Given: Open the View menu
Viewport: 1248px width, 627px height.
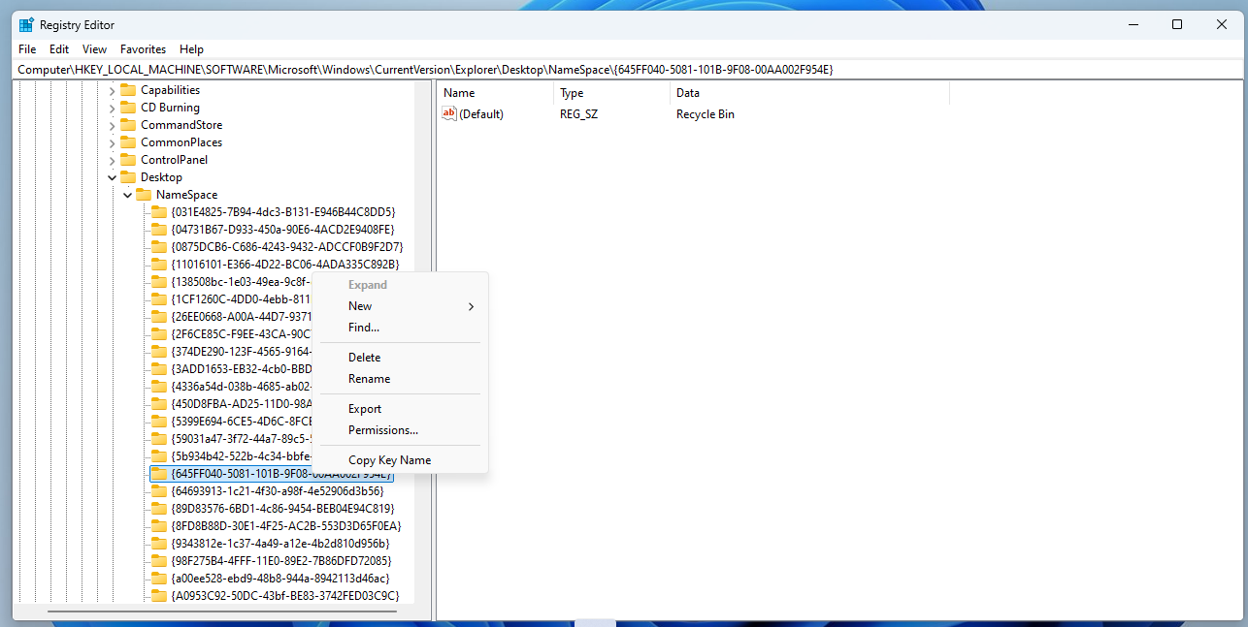Looking at the screenshot, I should [95, 49].
